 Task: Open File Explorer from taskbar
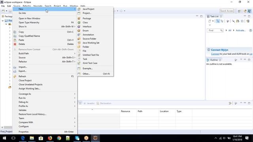click(x=32, y=138)
